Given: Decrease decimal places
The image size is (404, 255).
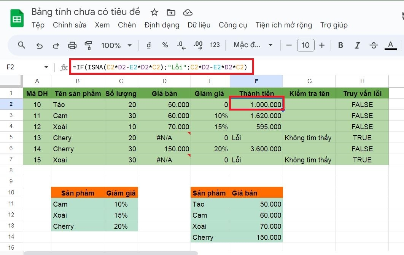Looking at the screenshot, I should point(181,45).
